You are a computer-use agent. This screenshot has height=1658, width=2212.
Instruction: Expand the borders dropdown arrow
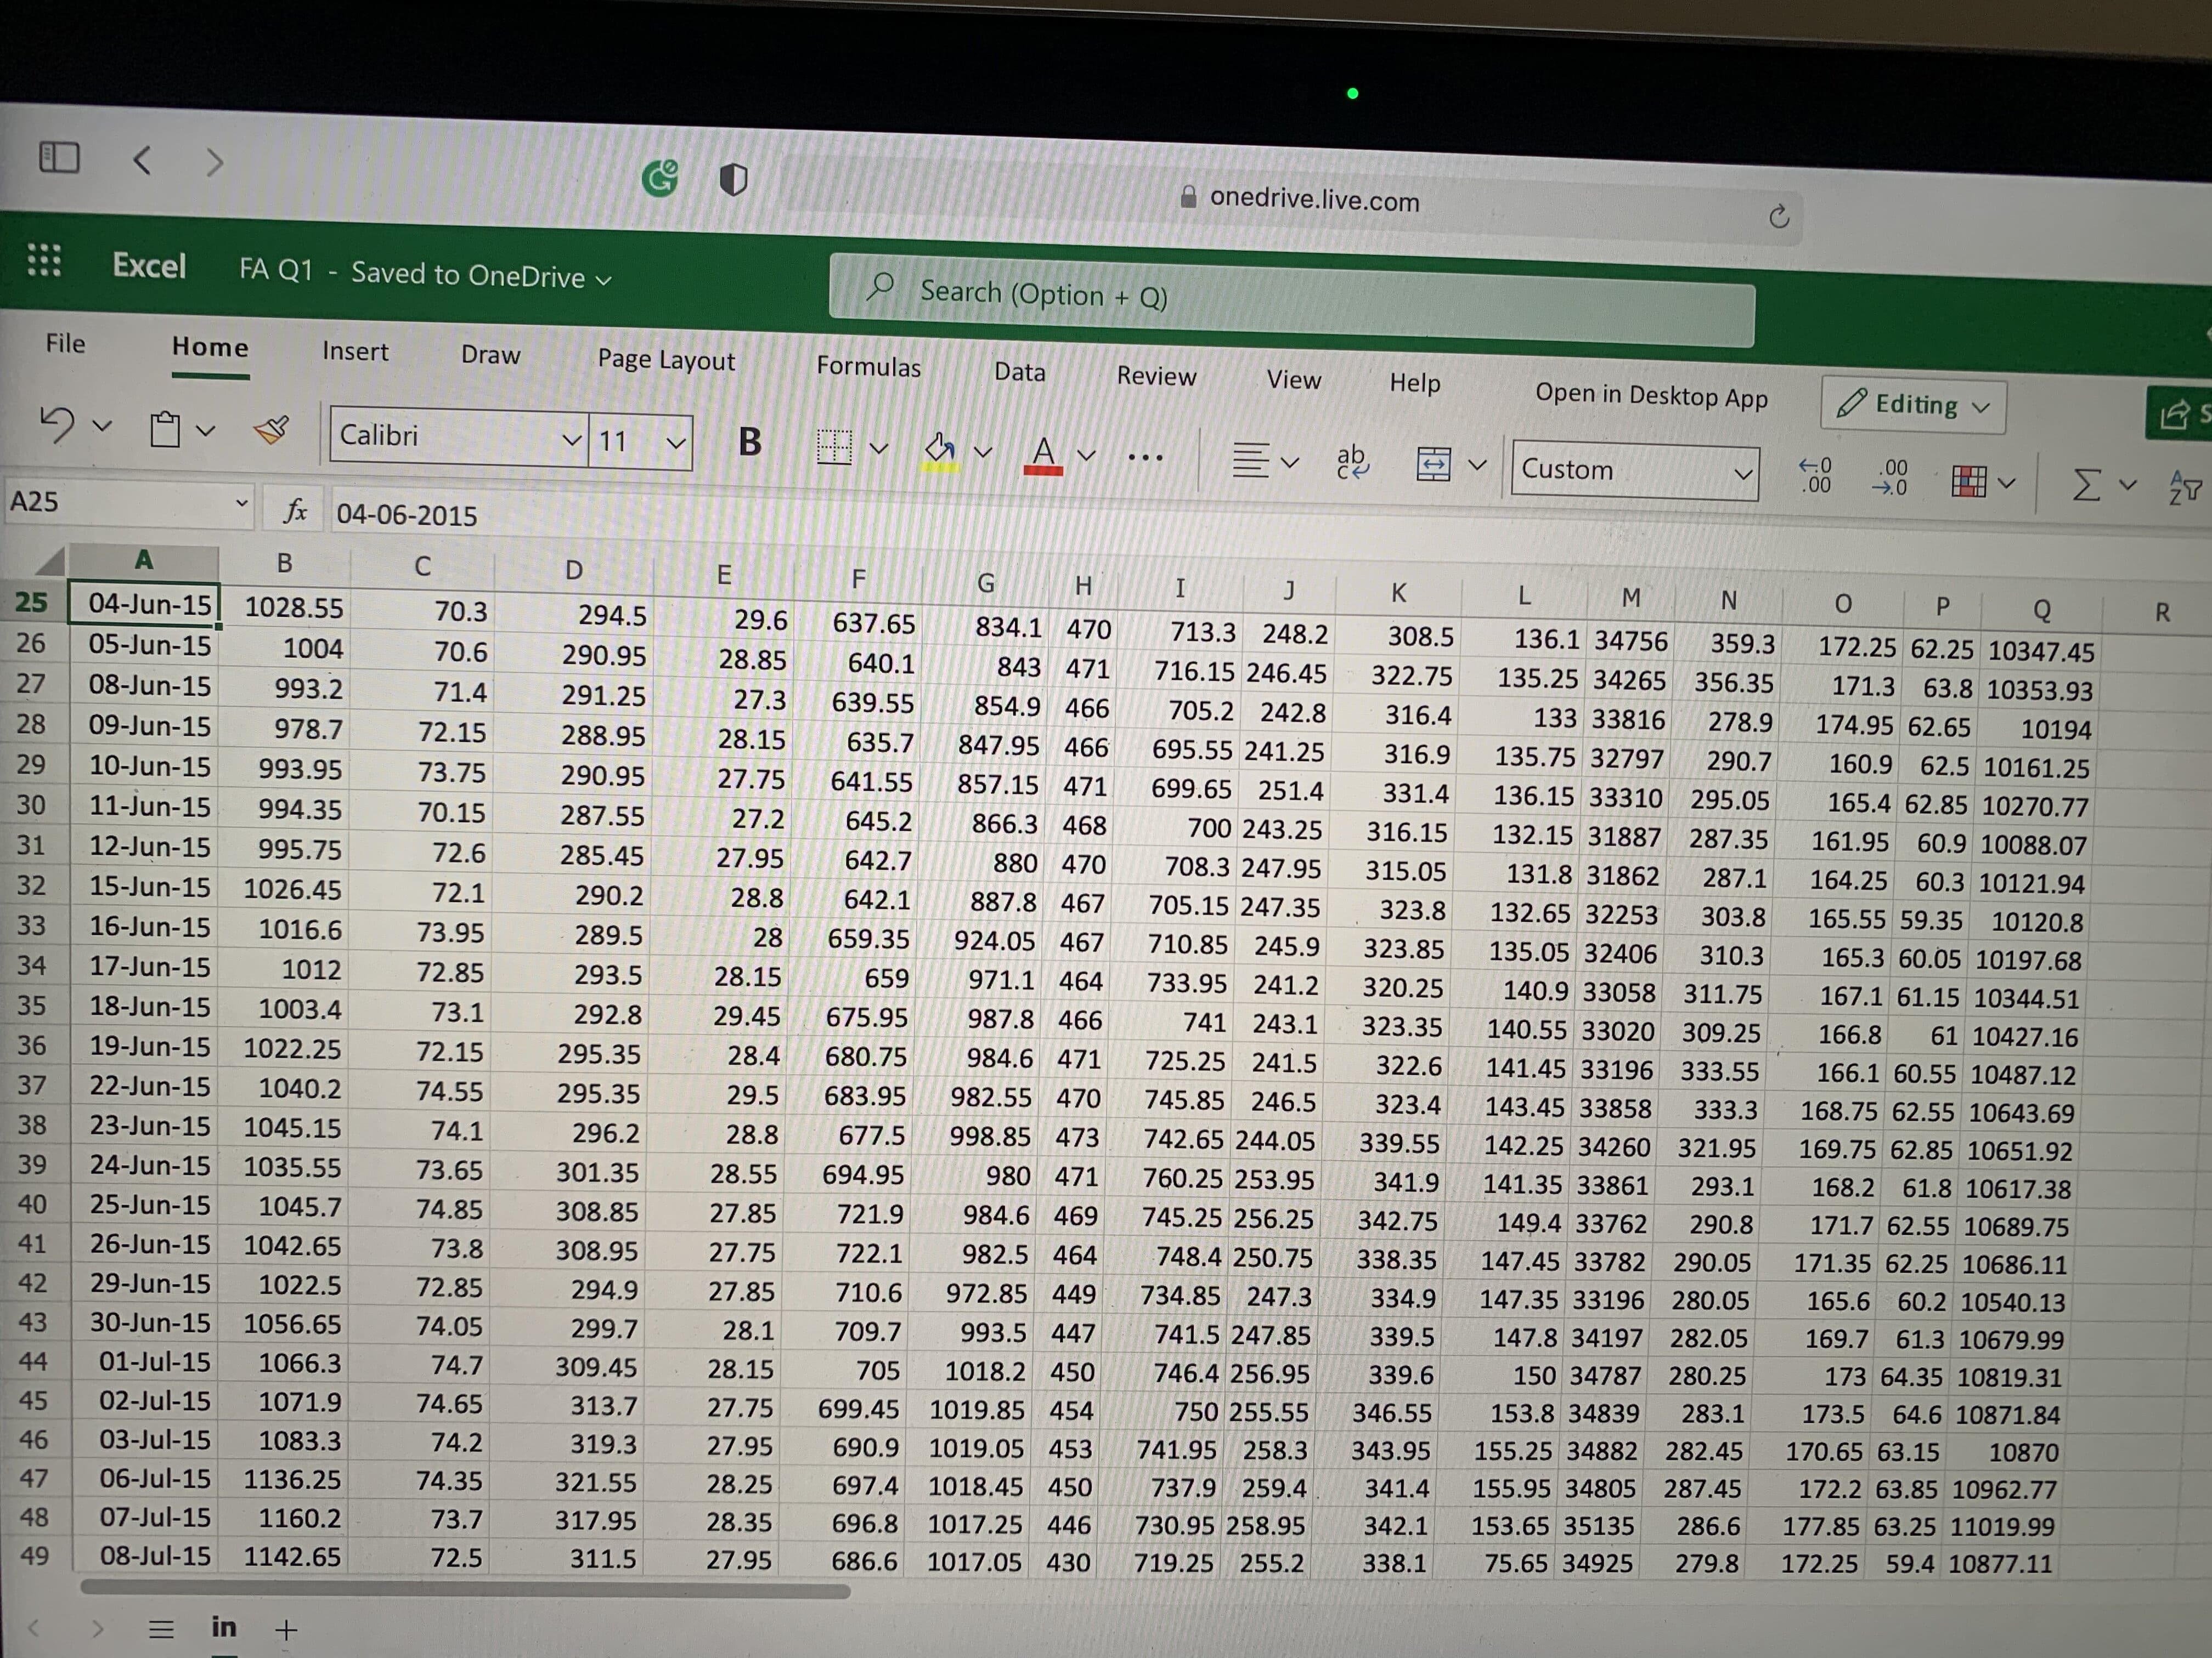879,448
